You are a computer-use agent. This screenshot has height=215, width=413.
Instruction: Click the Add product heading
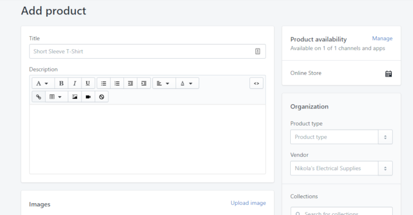tap(54, 11)
